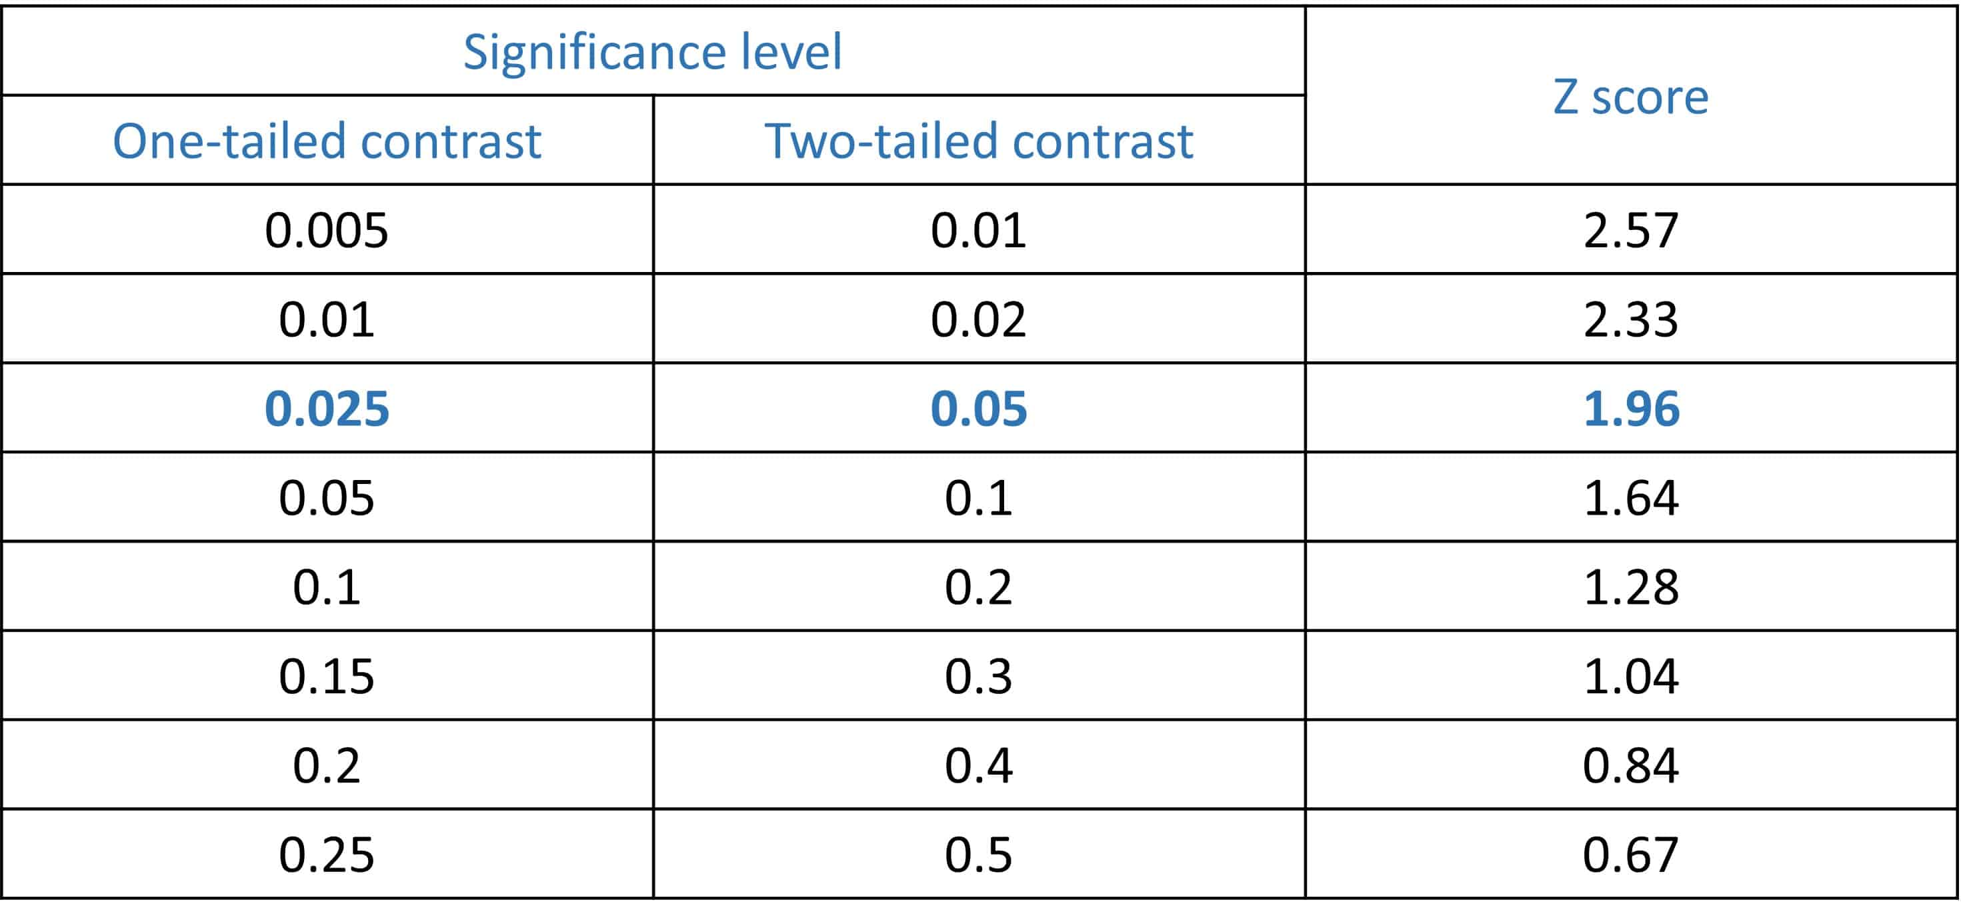Select the Z score value 0.67
This screenshot has width=1961, height=920.
[x=1631, y=855]
